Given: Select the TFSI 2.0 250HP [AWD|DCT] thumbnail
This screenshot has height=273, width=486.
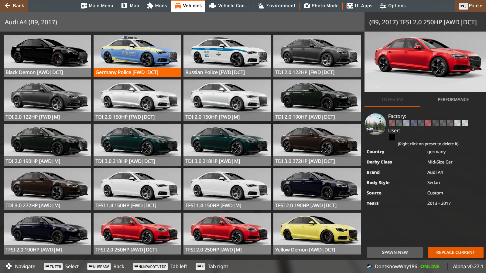Looking at the screenshot, I should (137, 234).
